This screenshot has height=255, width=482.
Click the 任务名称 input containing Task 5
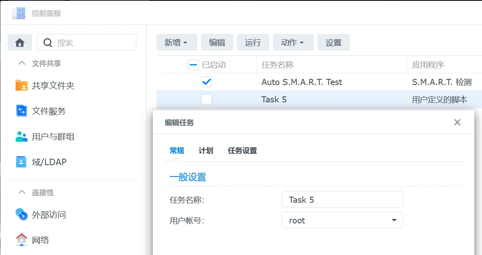342,200
